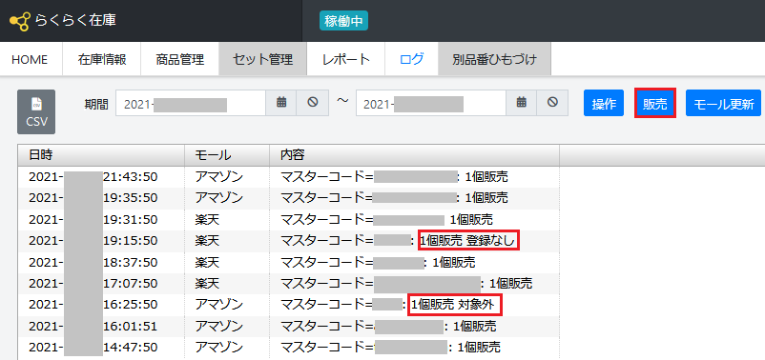
Task: Filter logs by 販売 button
Action: tap(654, 103)
